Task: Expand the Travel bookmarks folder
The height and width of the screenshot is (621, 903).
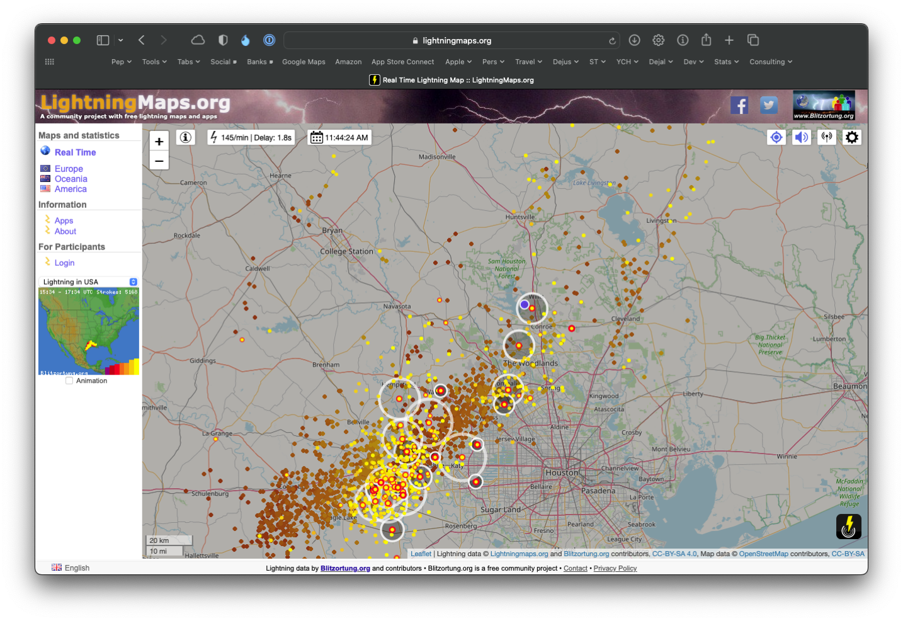Action: [529, 62]
